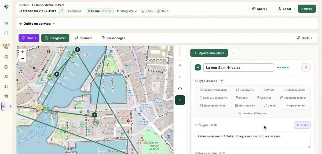Image resolution: width=322 pixels, height=154 pixels.
Task: Click the vertical scrollbar handle beside the map
Action: [x=180, y=51]
